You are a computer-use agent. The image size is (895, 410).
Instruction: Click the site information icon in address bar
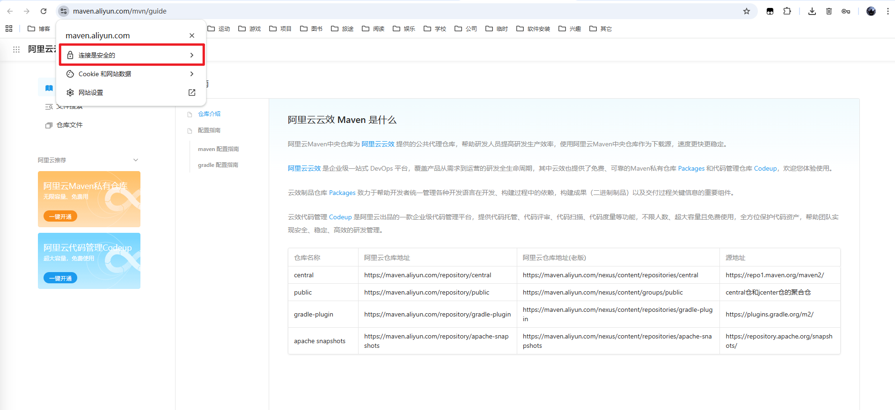64,11
